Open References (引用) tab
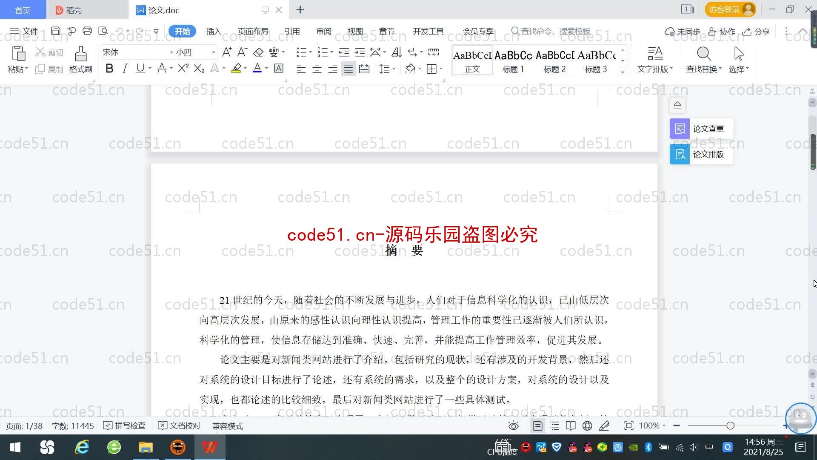Image resolution: width=817 pixels, height=460 pixels. coord(292,31)
